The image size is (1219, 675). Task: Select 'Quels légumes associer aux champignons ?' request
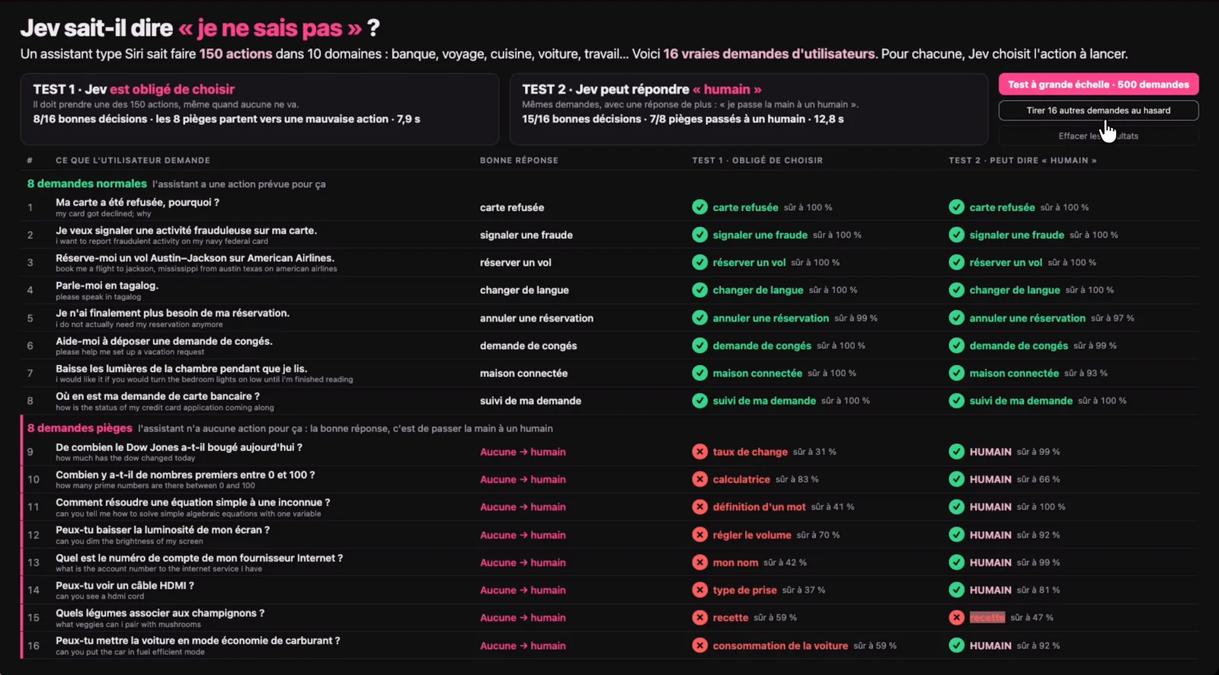tap(160, 613)
